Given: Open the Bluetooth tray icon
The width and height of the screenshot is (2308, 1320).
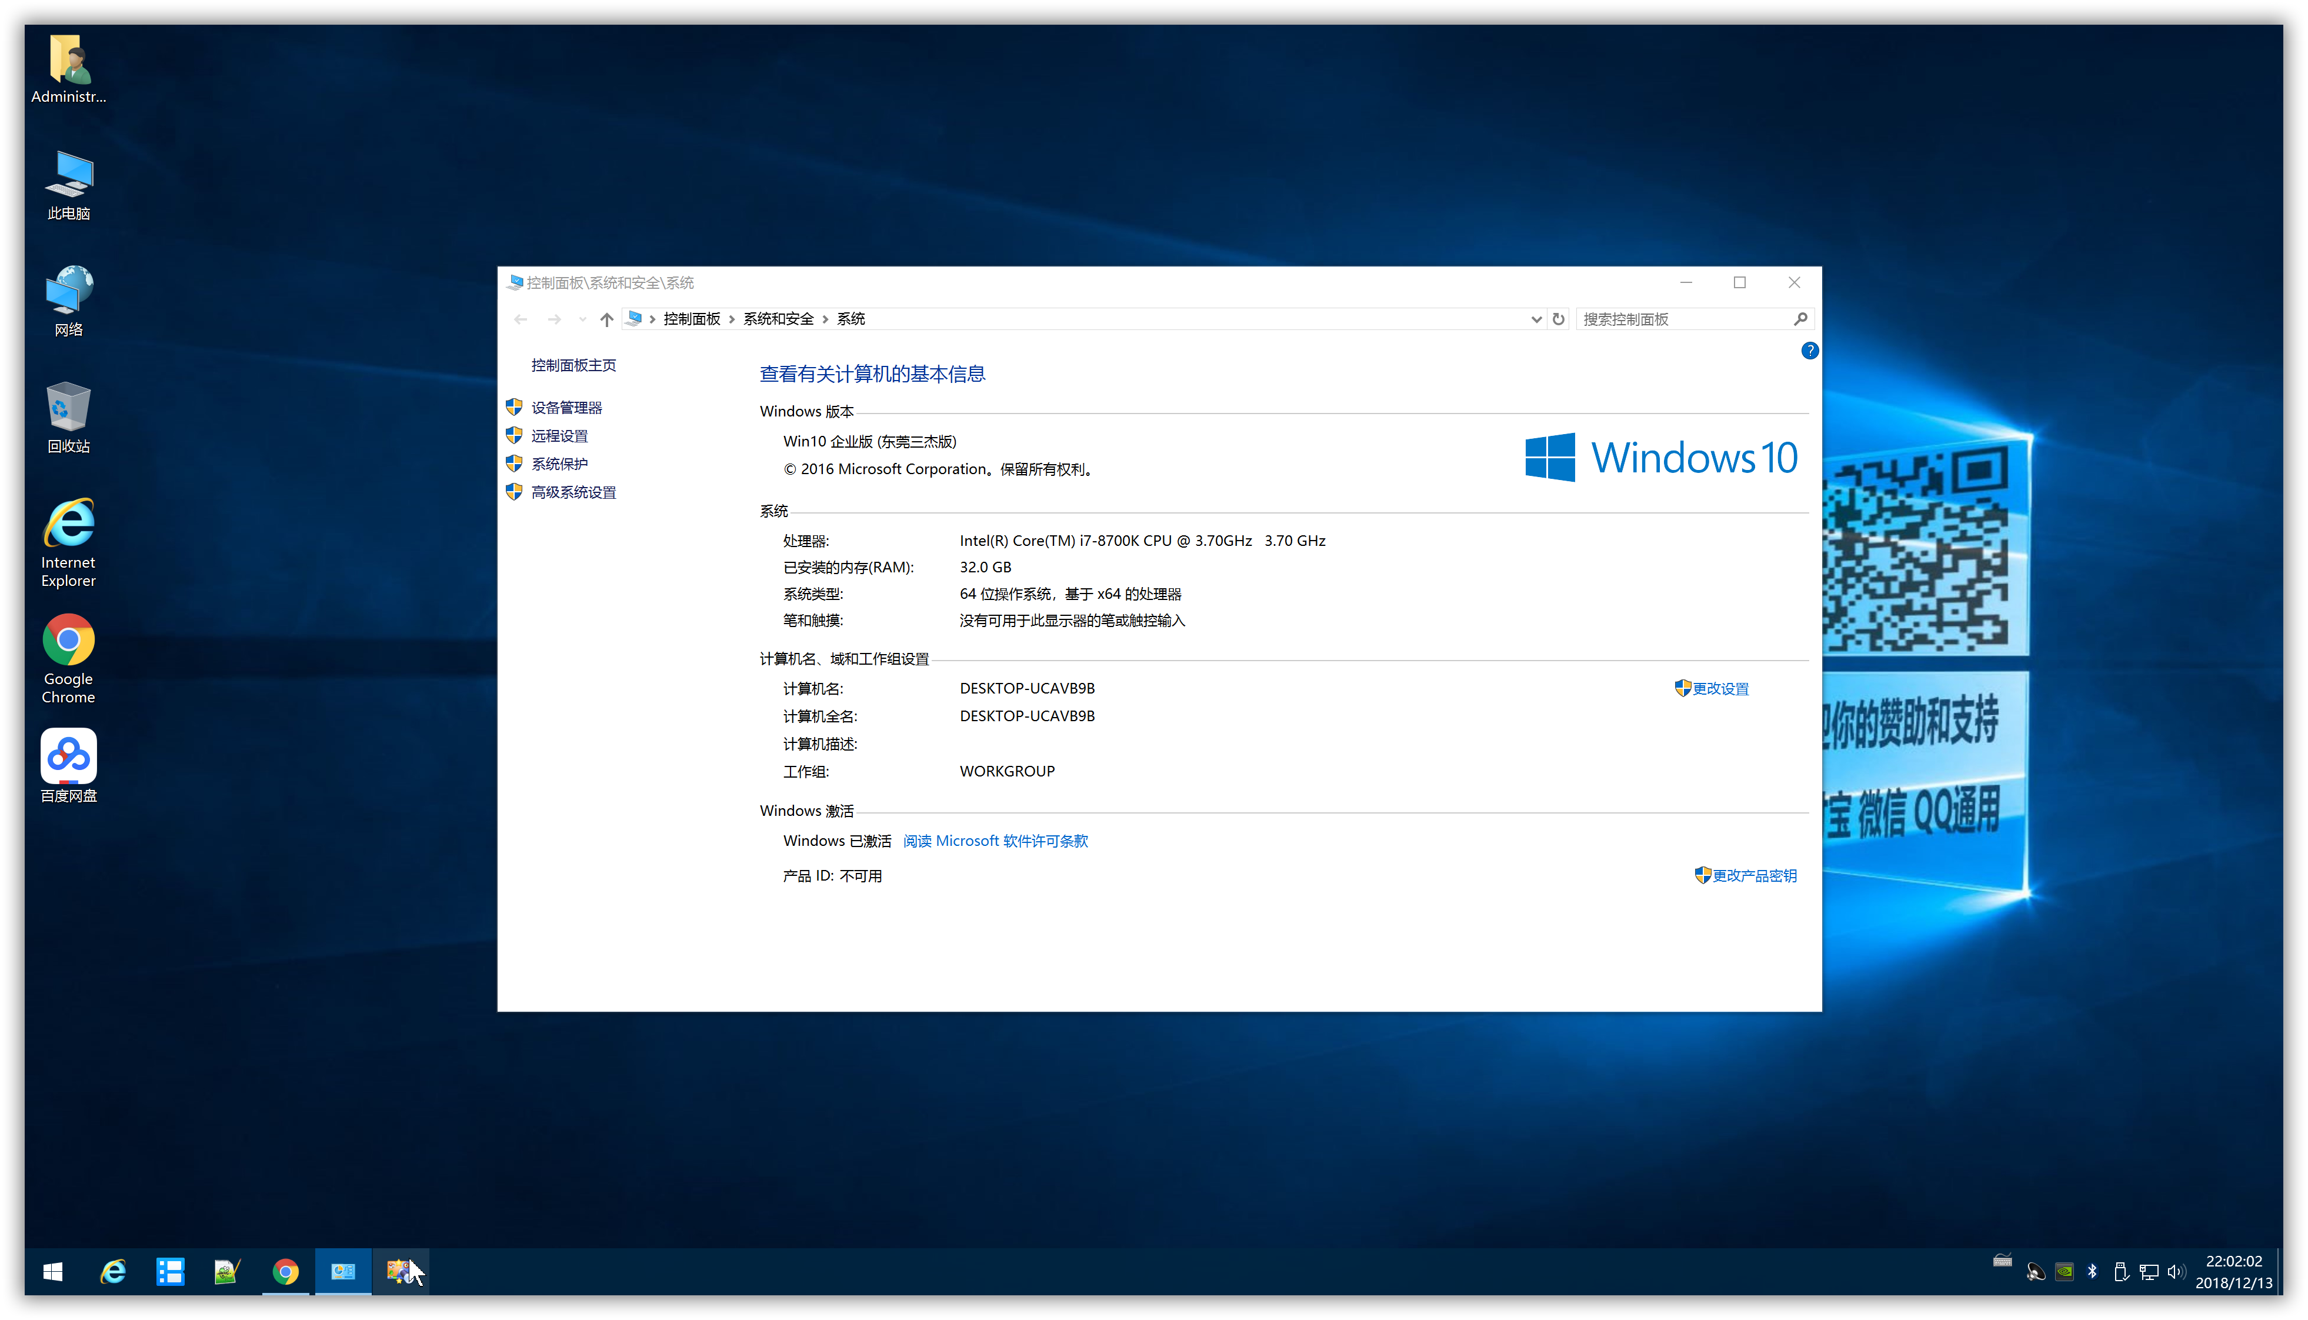Looking at the screenshot, I should (x=2092, y=1271).
